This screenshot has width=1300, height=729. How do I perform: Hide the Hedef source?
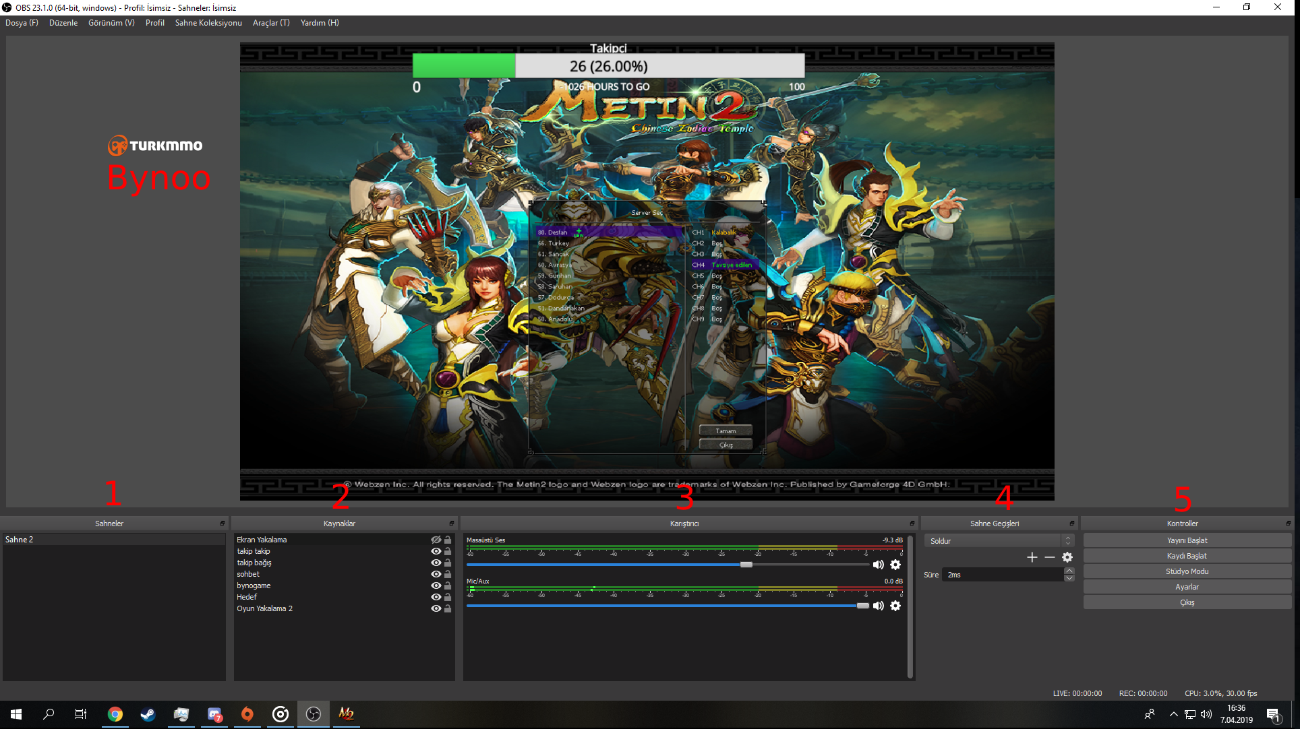pos(436,597)
